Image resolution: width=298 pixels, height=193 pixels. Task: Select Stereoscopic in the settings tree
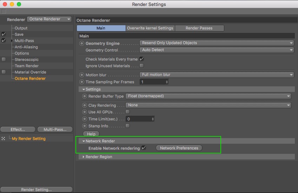(x=27, y=59)
